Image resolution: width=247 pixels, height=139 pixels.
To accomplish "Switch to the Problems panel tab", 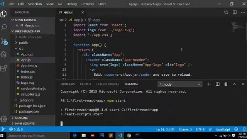I will [x=68, y=84].
